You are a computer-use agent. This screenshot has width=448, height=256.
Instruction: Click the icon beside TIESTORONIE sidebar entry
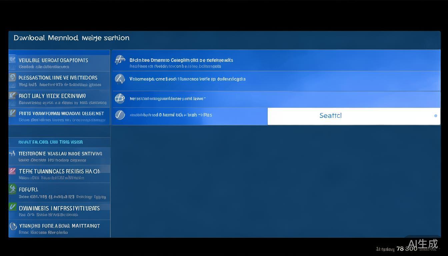tap(12, 154)
